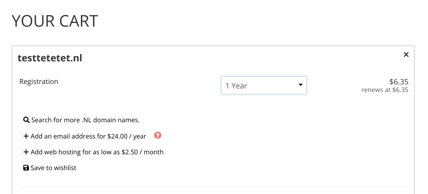Search for more .NL domain names link
Viewport: 428px width, 194px height.
[x=85, y=120]
